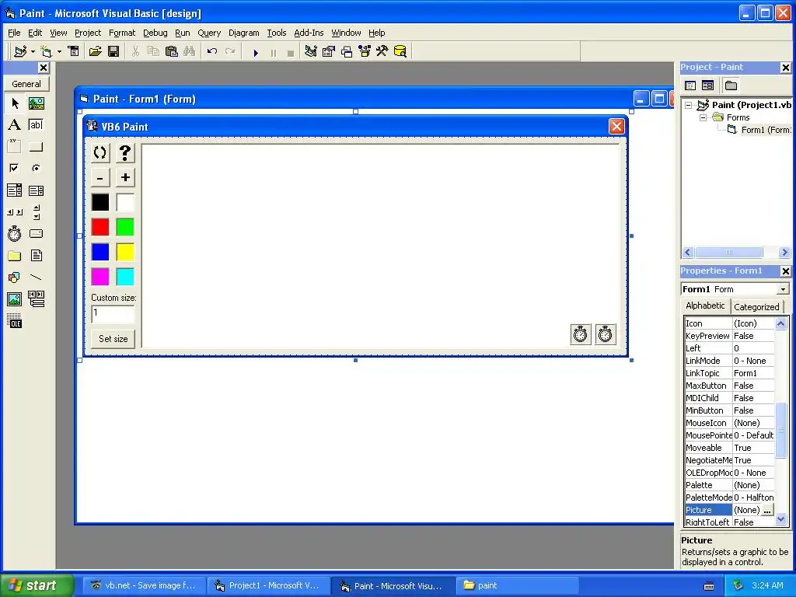
Task: Open the Form1 object dropdown in Properties
Action: click(784, 289)
